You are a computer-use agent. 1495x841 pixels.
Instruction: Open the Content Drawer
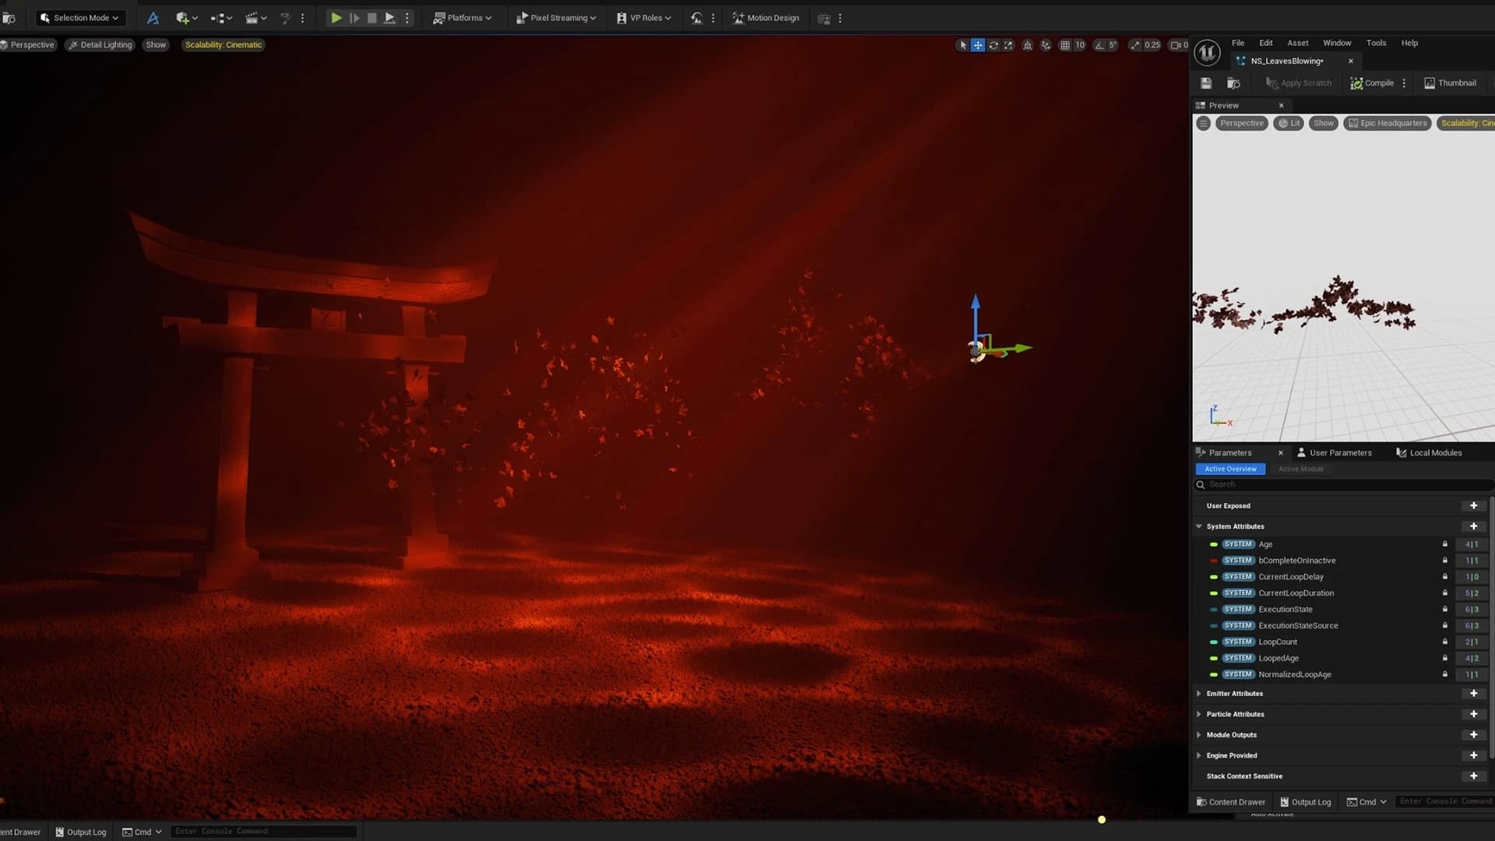point(1230,801)
